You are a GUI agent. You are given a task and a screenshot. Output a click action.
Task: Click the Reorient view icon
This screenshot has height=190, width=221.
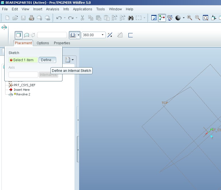[214, 18]
